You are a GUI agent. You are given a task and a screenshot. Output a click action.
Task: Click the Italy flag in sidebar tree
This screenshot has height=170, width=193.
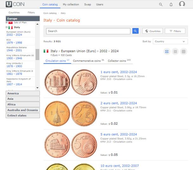[10, 27]
